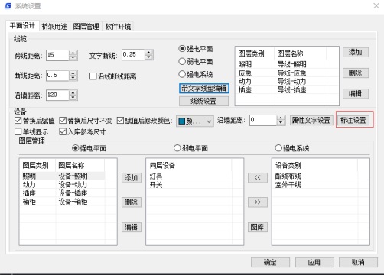The height and width of the screenshot is (275, 384).
Task: Click the >> move-right arrow button
Action: click(x=258, y=202)
